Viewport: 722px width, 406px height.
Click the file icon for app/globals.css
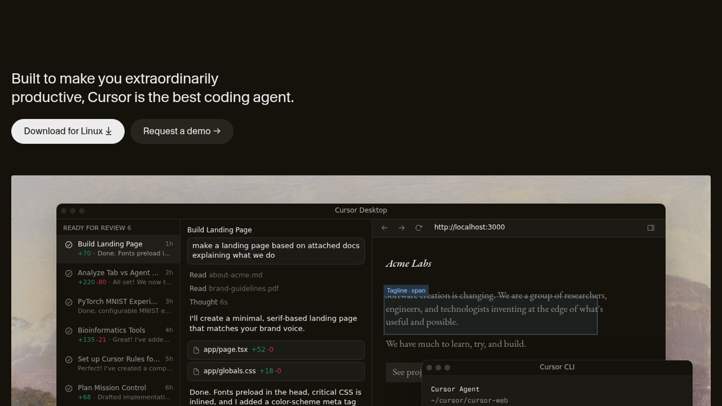click(196, 371)
